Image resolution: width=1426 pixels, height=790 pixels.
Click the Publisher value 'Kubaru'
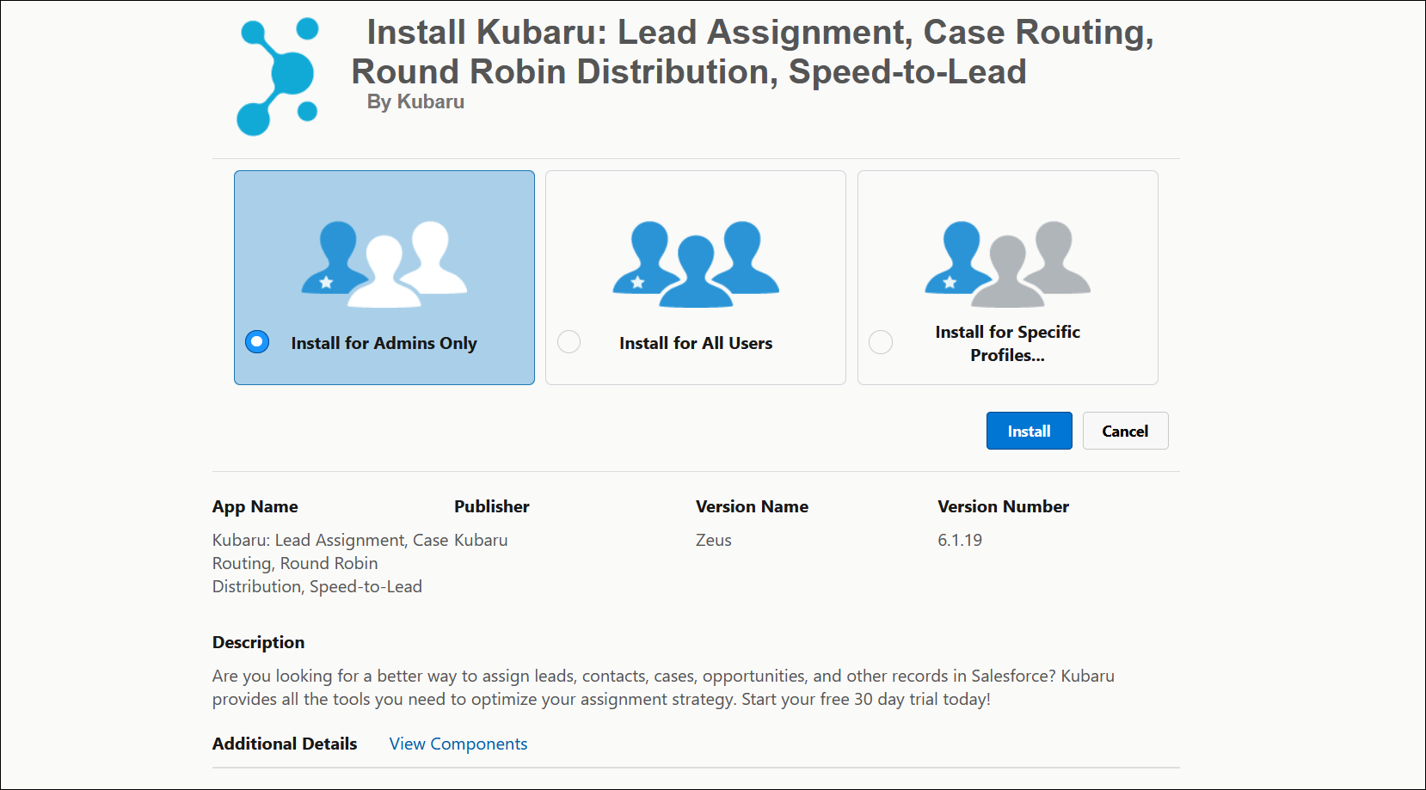click(481, 540)
